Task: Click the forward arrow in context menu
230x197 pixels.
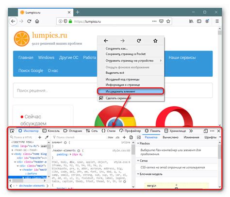Action: (122, 41)
